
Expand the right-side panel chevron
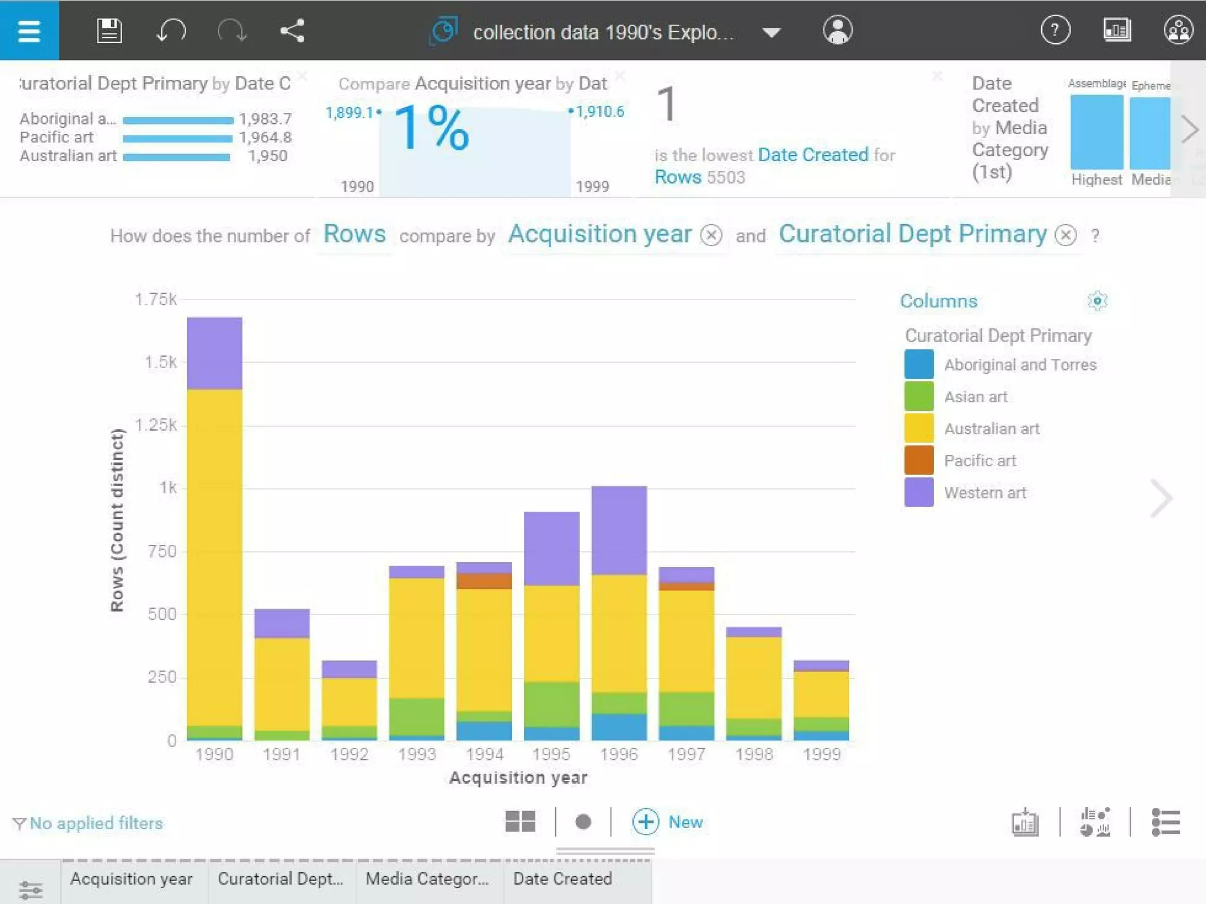1161,498
